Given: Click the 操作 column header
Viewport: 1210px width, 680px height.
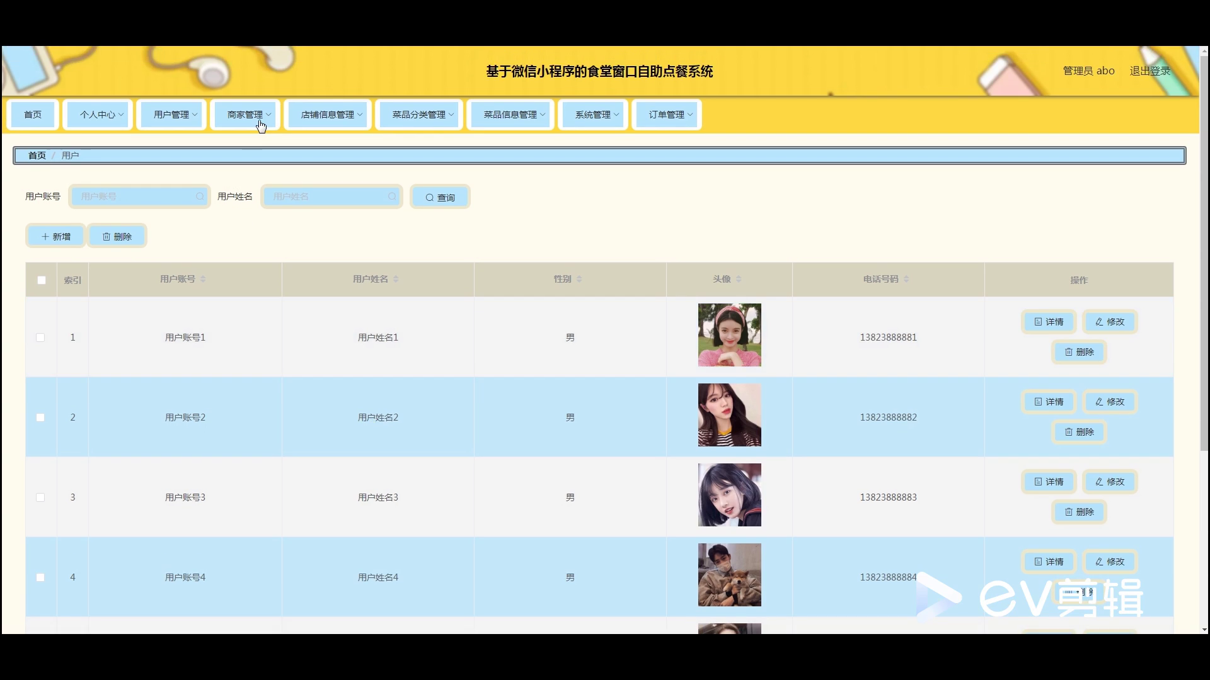Looking at the screenshot, I should [1079, 280].
